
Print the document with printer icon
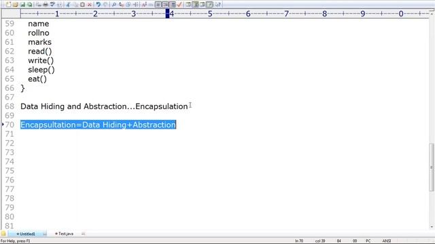(46, 5)
